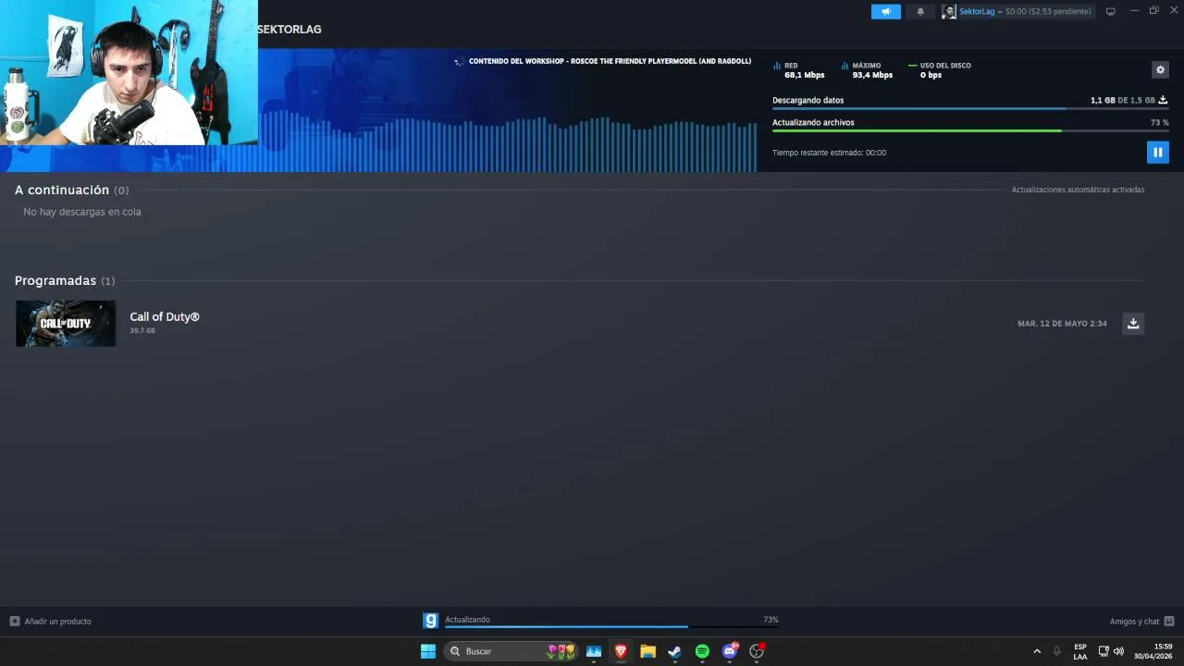The width and height of the screenshot is (1184, 666).
Task: Switch ESP LAA keyboard language
Action: [x=1080, y=651]
